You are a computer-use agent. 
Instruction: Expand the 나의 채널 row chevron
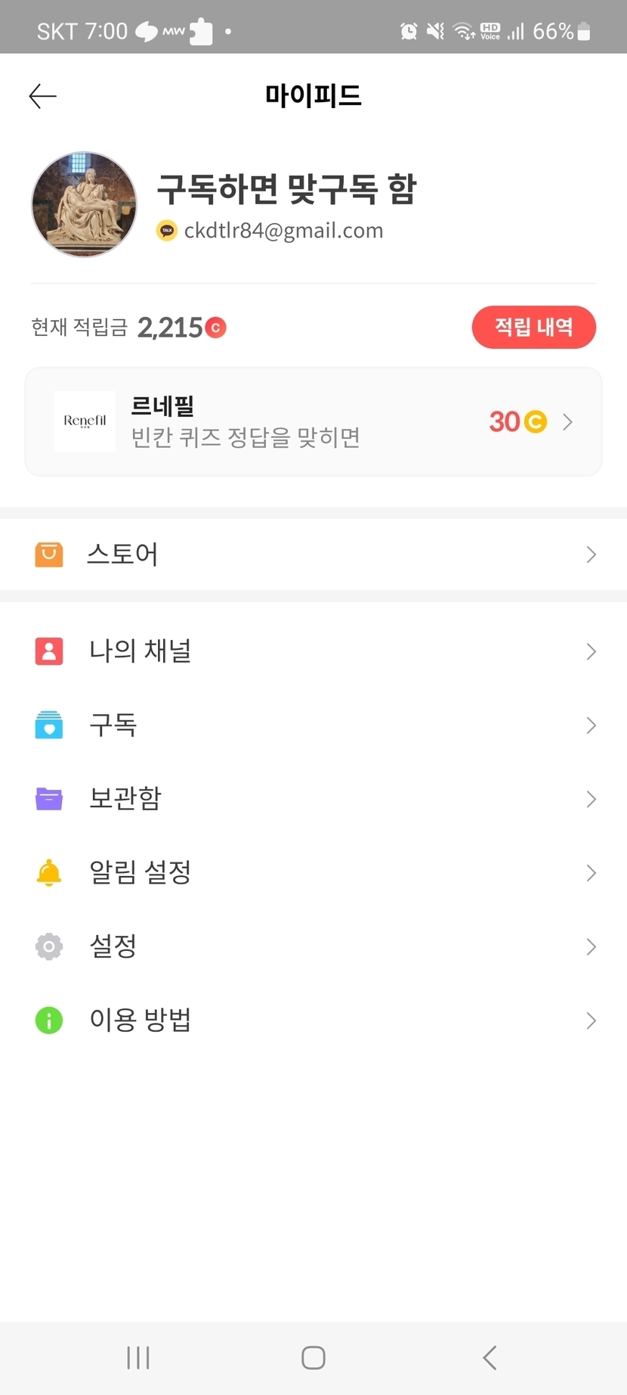click(x=591, y=651)
